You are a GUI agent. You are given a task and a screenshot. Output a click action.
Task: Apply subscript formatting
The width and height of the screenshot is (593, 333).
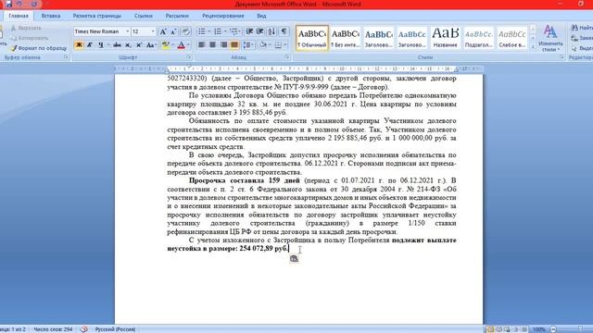click(128, 45)
